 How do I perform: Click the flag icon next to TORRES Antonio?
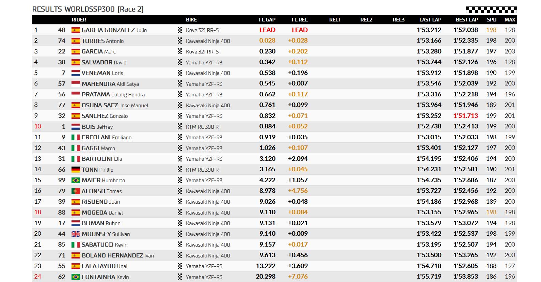[76, 41]
